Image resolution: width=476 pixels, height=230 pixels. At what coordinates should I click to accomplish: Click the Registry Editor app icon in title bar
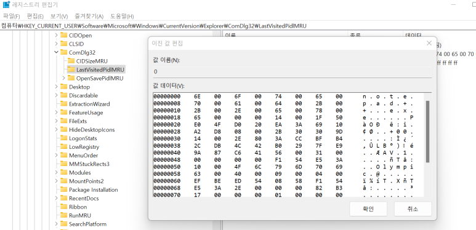tap(6, 5)
